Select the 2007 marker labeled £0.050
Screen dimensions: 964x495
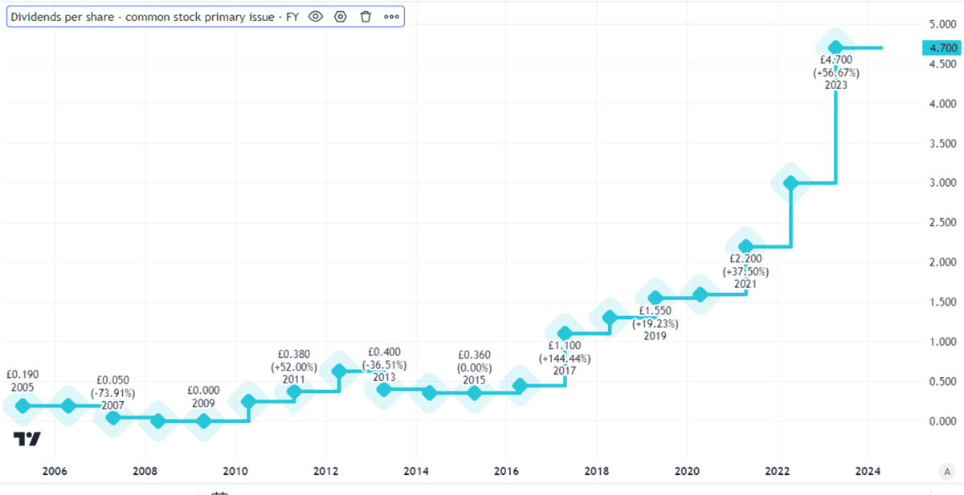click(113, 417)
